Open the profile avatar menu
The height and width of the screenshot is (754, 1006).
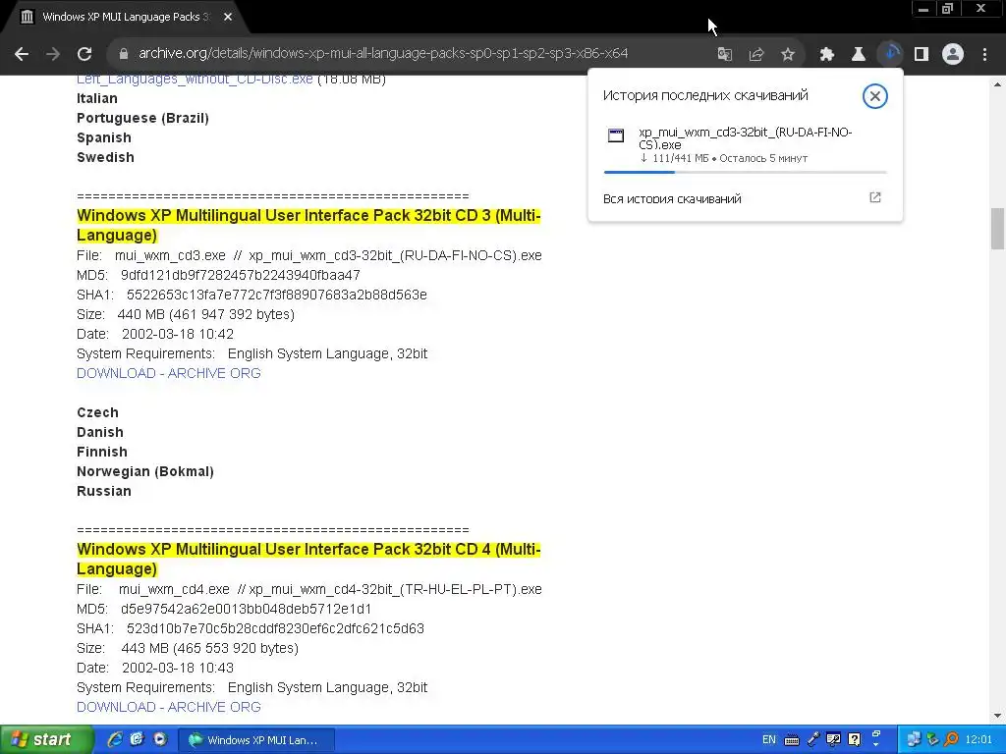953,54
